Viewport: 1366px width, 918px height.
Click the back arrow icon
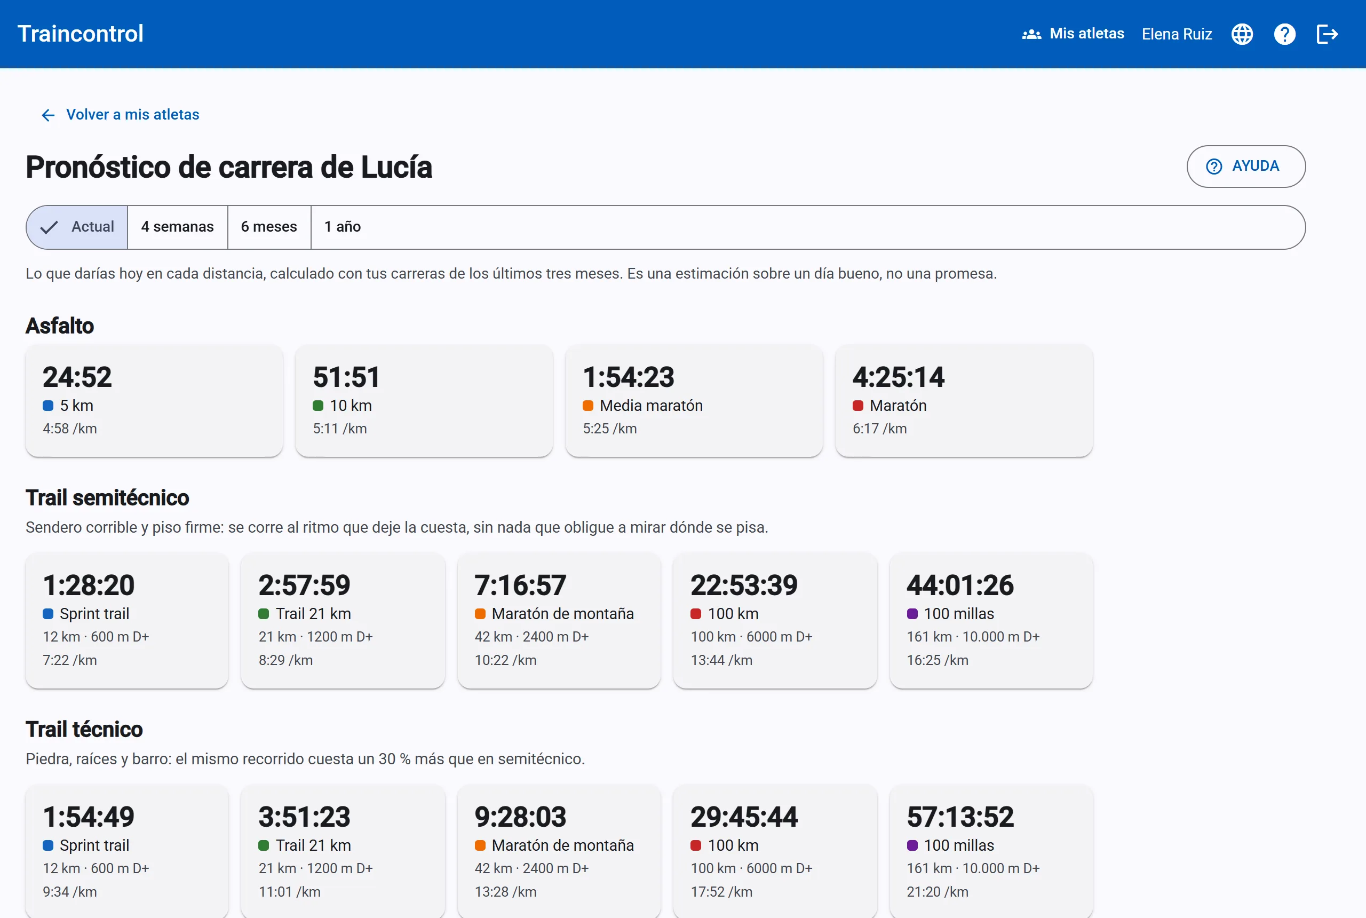click(48, 115)
